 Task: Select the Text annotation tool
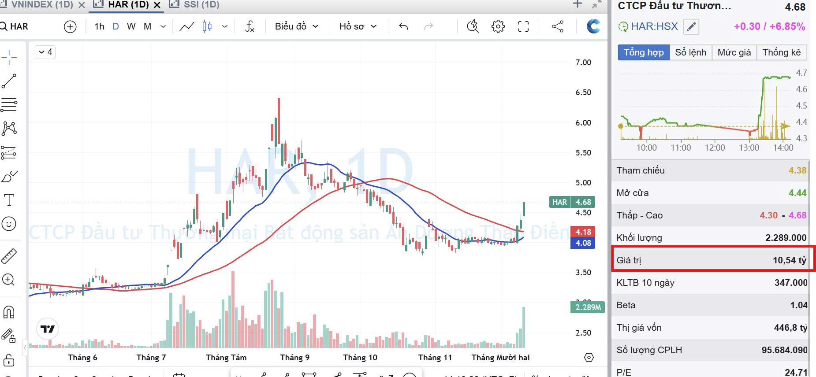point(9,200)
